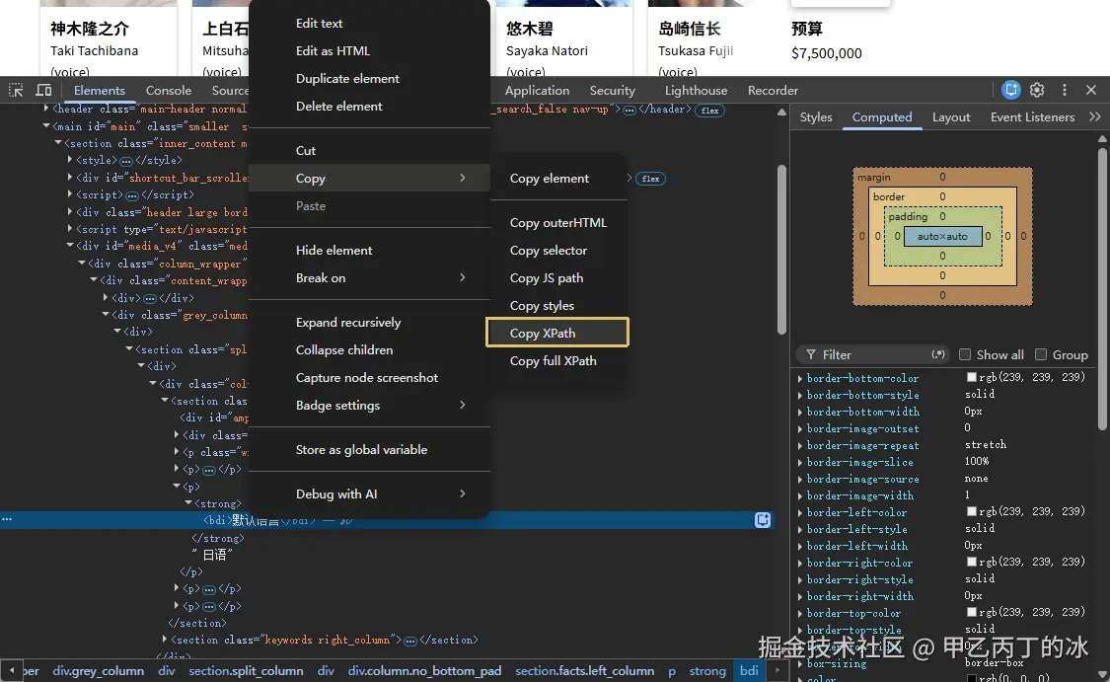
Task: Open the Event Listeners sidebar tab
Action: [x=1032, y=116]
